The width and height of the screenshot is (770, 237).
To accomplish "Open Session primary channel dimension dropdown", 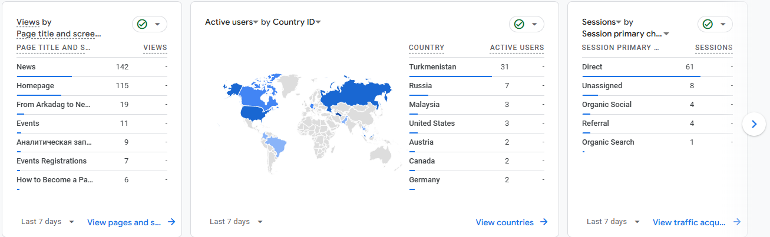I will 666,34.
